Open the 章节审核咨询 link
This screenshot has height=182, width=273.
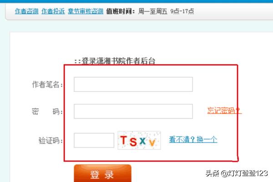[x=86, y=11]
